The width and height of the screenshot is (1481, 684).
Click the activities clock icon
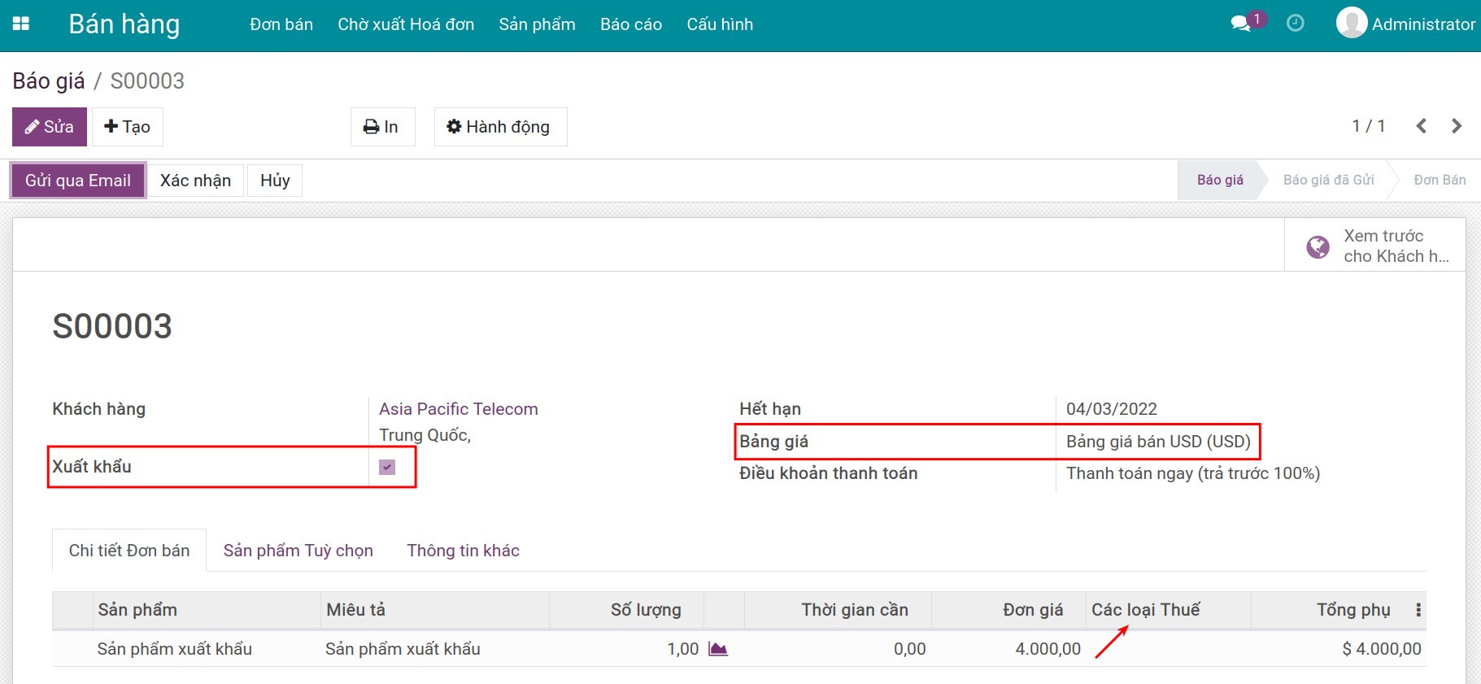(1295, 24)
